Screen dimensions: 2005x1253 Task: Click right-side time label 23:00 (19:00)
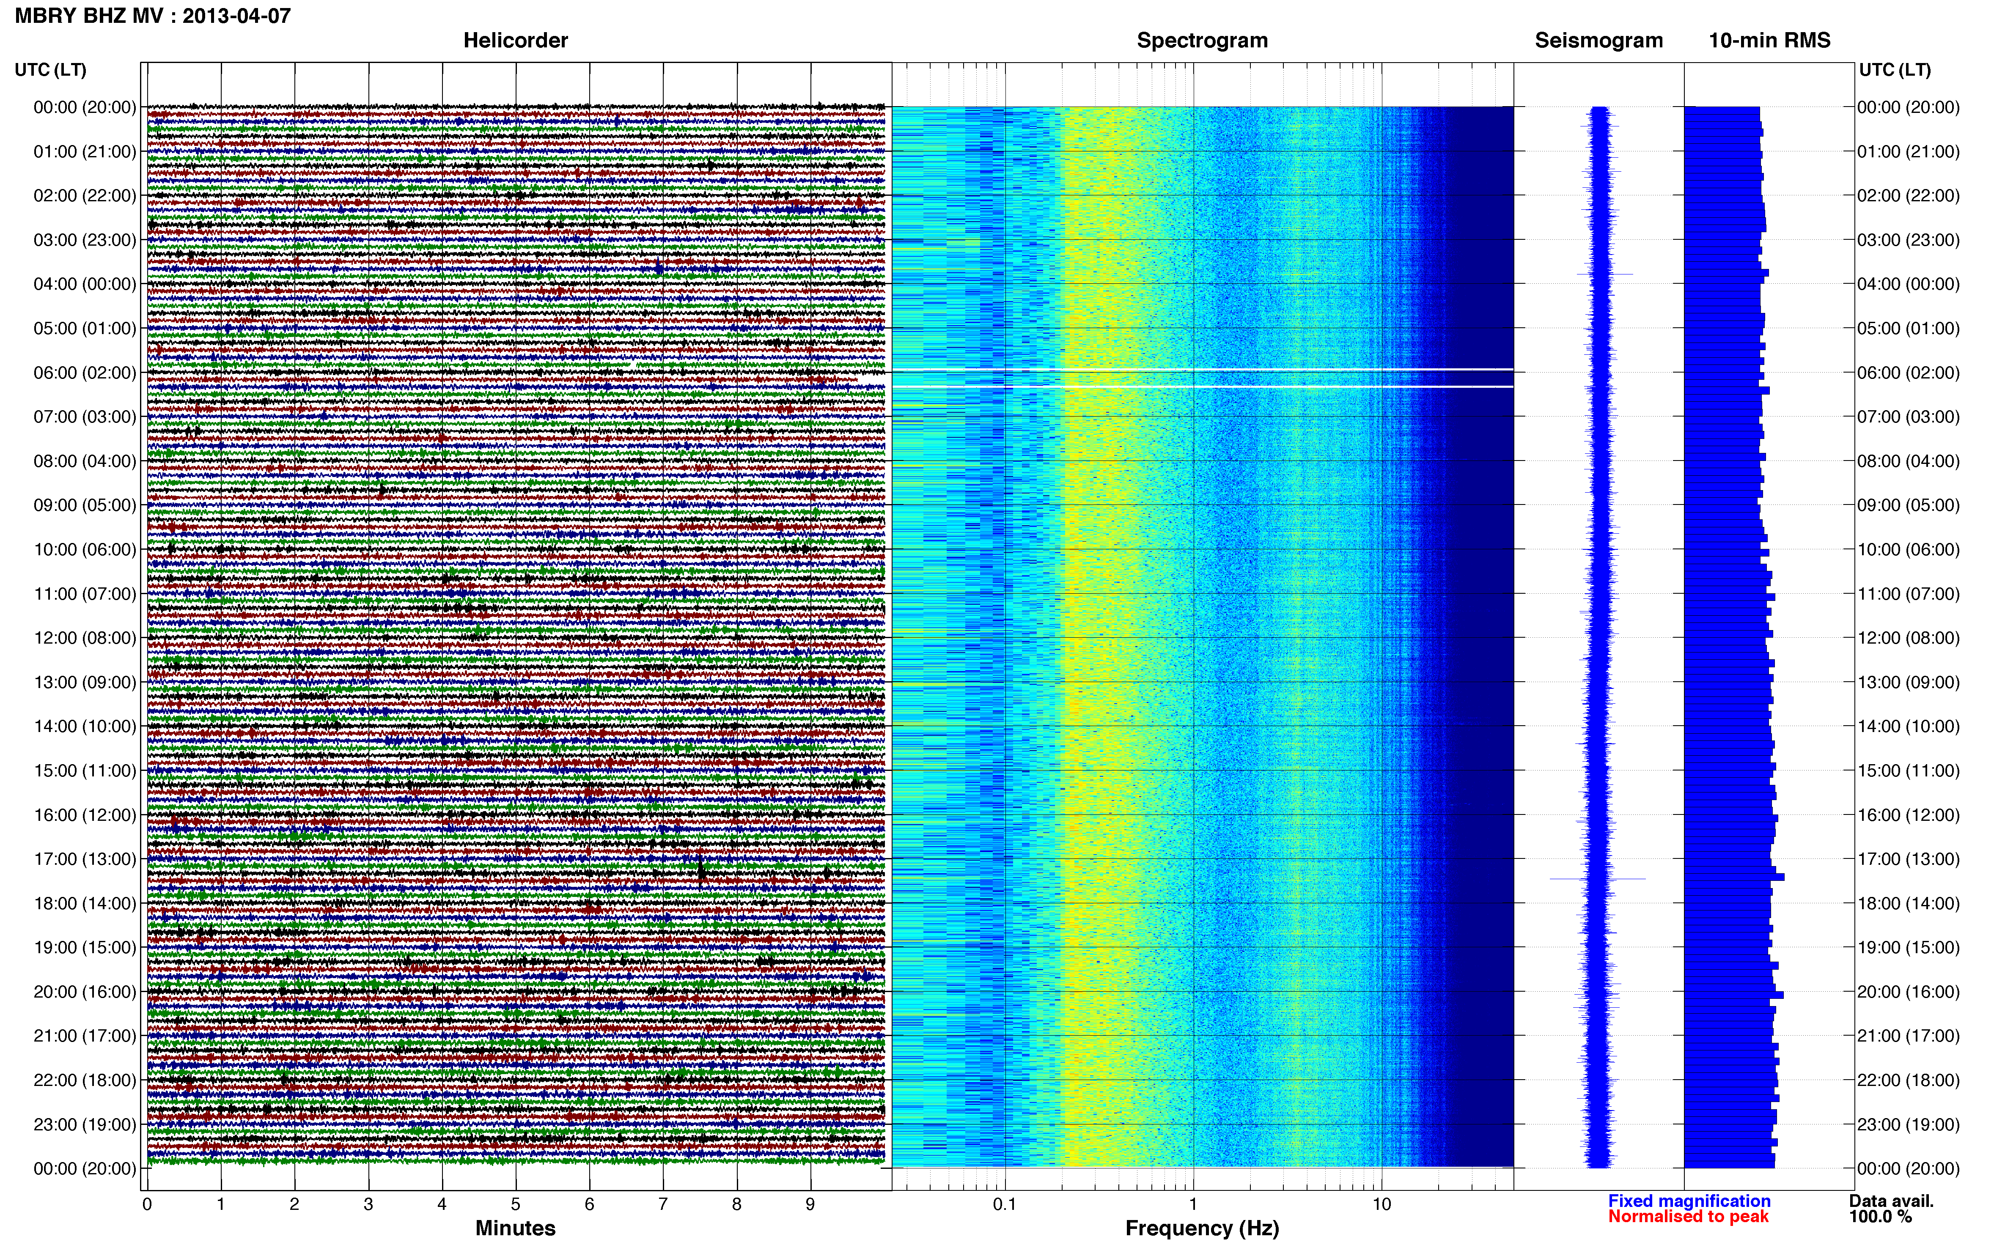tap(1908, 1124)
